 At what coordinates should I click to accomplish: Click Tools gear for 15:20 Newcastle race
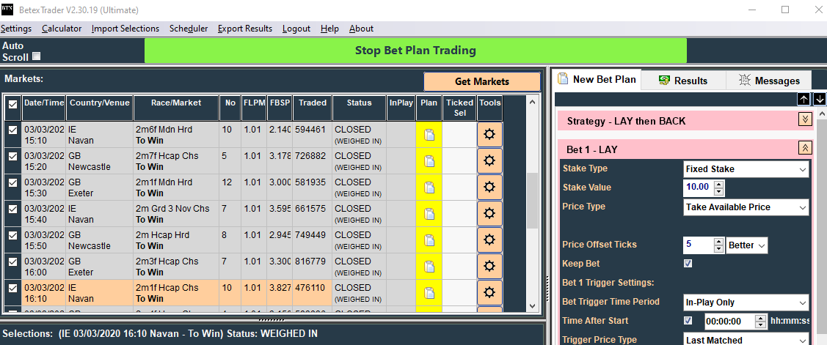pyautogui.click(x=489, y=161)
